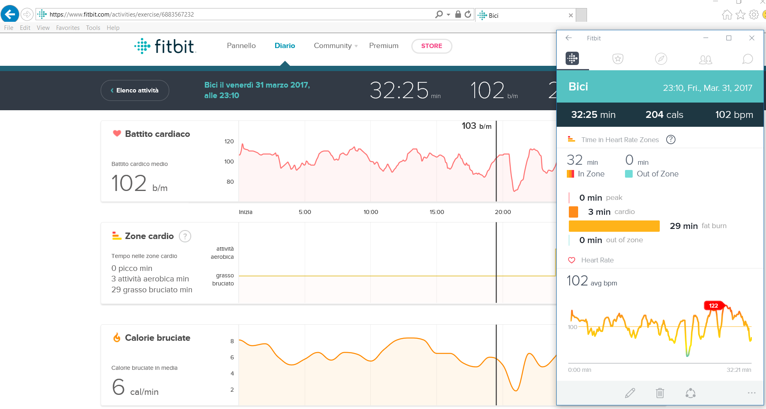
Task: Click the STORE button
Action: (x=431, y=46)
